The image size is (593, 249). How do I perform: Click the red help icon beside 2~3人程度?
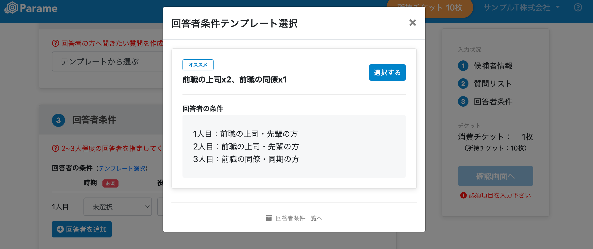pyautogui.click(x=55, y=148)
